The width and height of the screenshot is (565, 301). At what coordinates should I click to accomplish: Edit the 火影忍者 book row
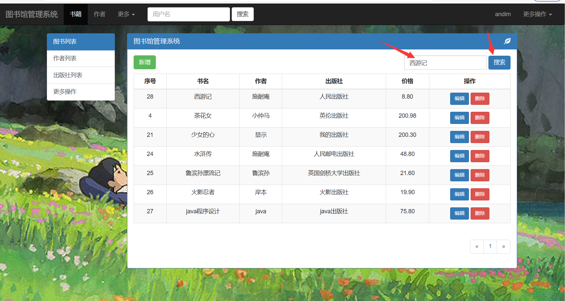459,194
